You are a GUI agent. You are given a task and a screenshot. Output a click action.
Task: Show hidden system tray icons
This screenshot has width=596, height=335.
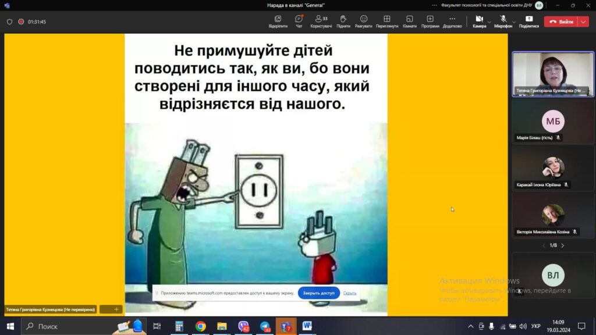tap(470, 326)
